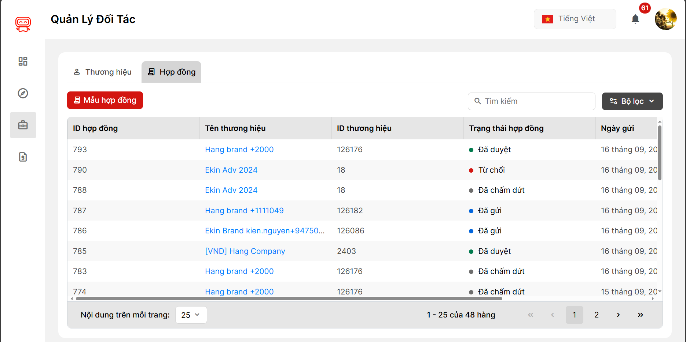The height and width of the screenshot is (342, 686).
Task: Click the Tìm kiếm search field
Action: 532,101
